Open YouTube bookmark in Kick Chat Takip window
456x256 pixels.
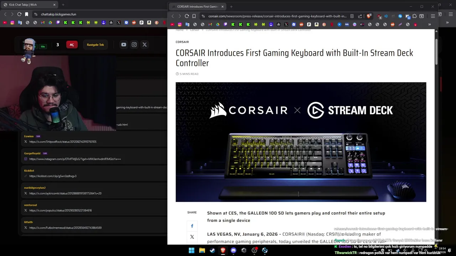[5, 22]
